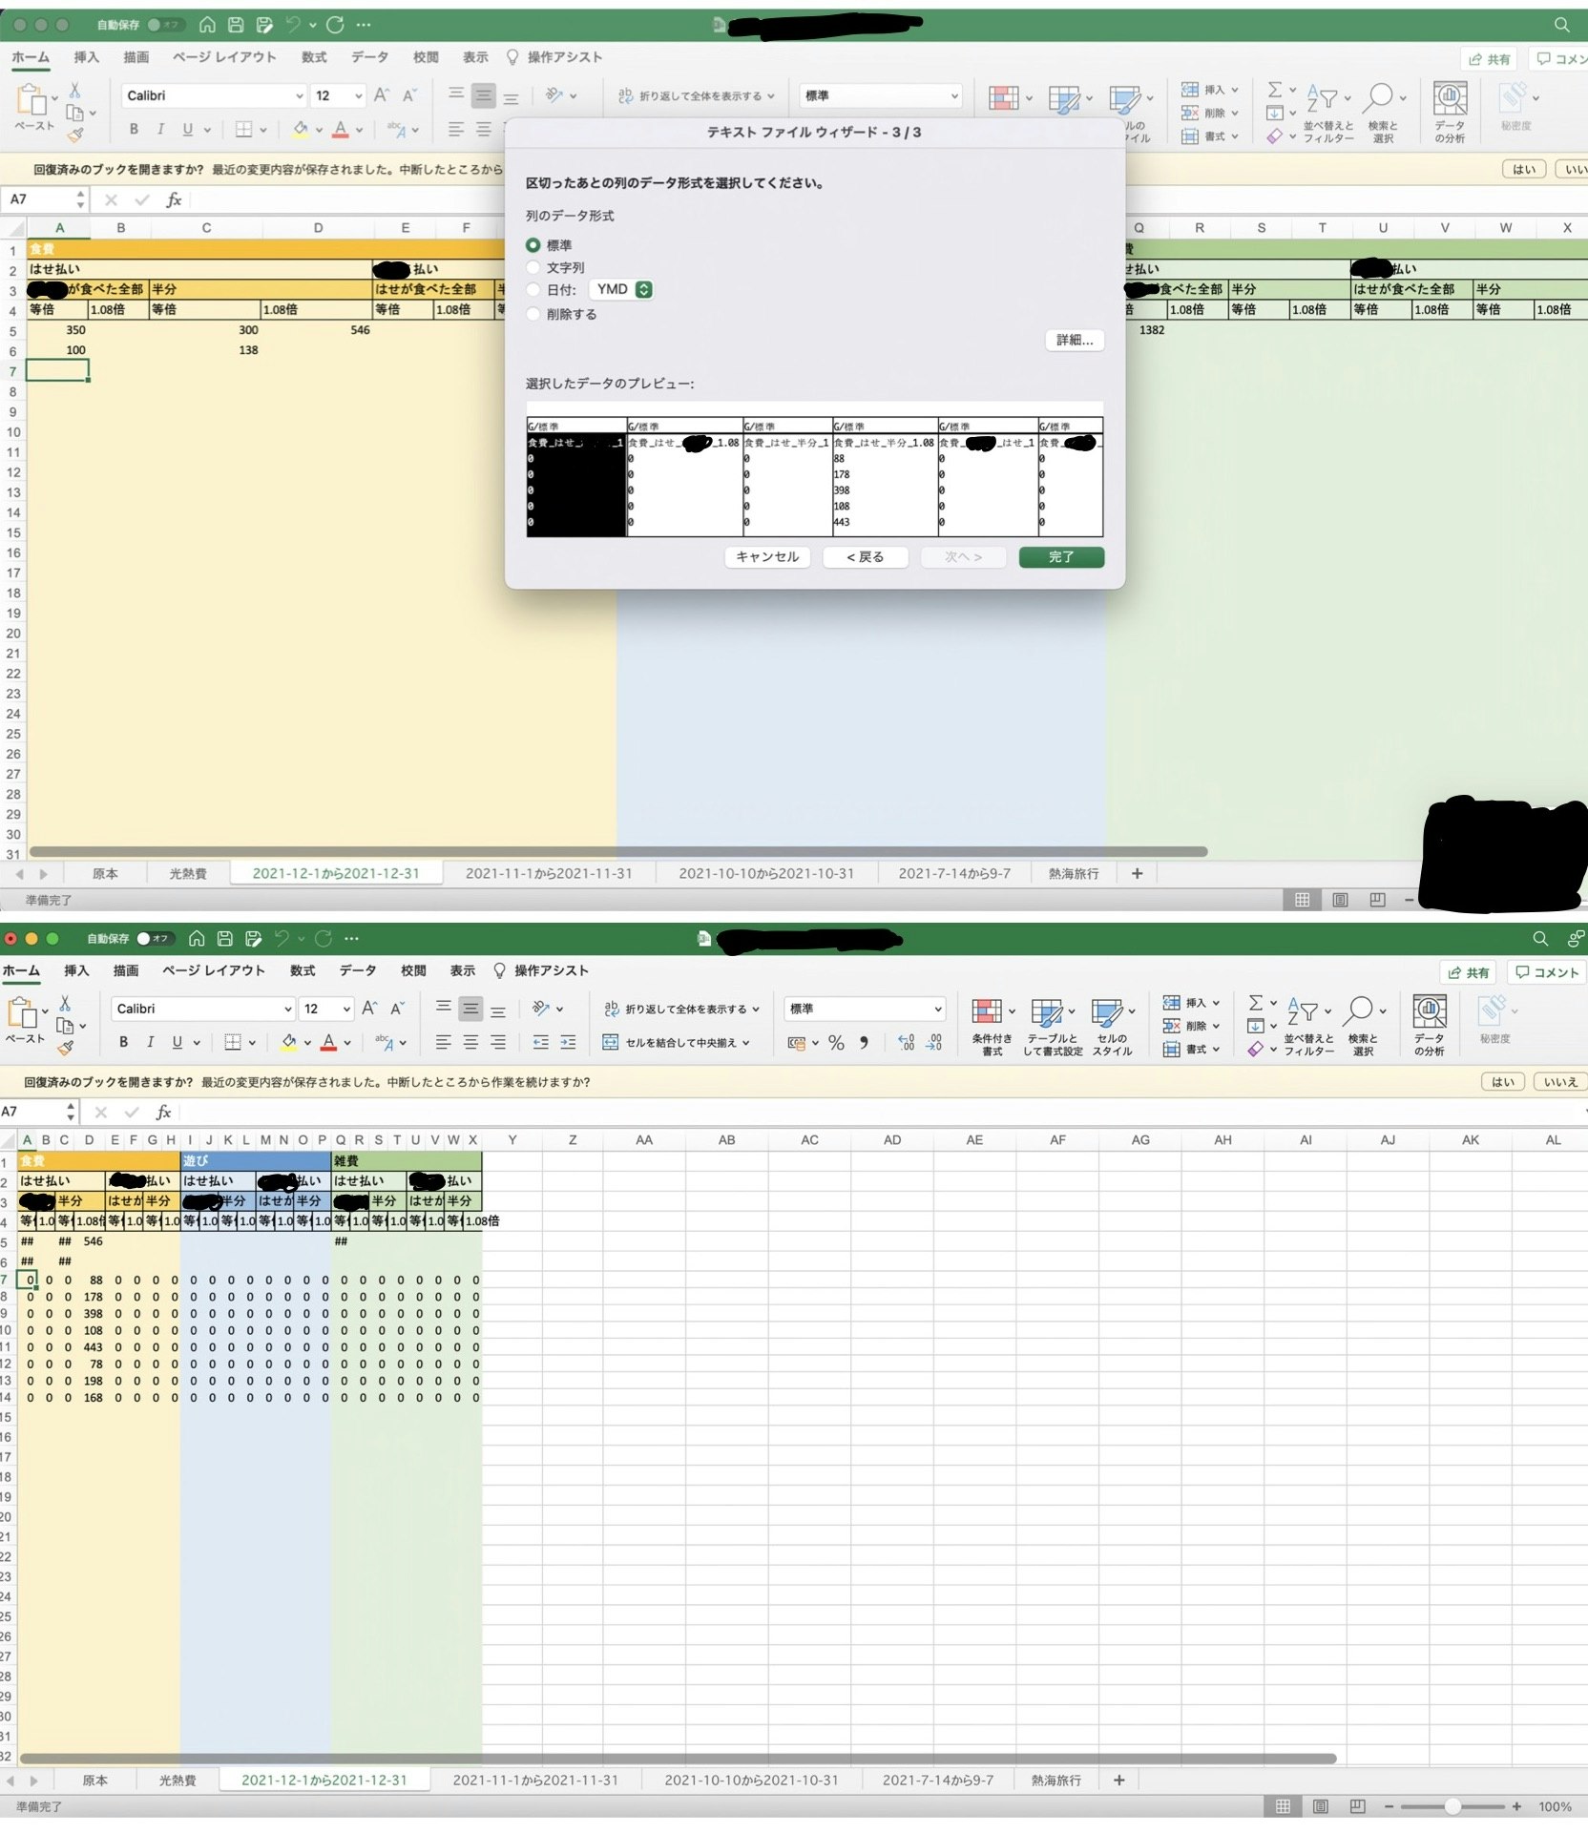Click percent style icon in bottom window

click(x=836, y=1043)
